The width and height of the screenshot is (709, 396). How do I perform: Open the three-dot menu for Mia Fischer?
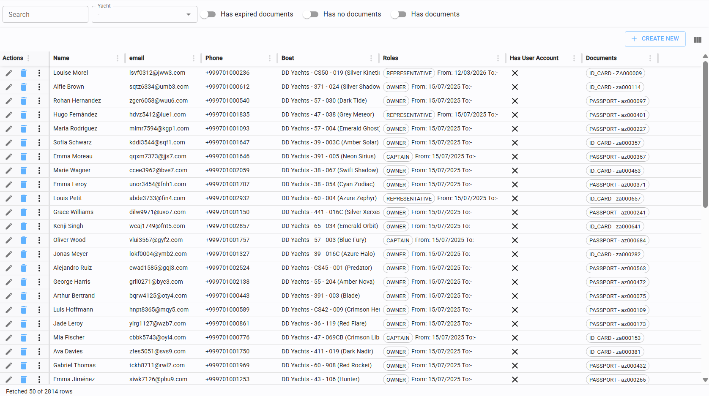point(39,338)
